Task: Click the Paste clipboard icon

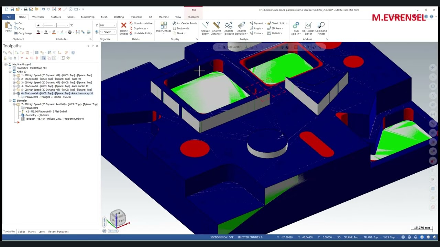Action: [x=8, y=26]
